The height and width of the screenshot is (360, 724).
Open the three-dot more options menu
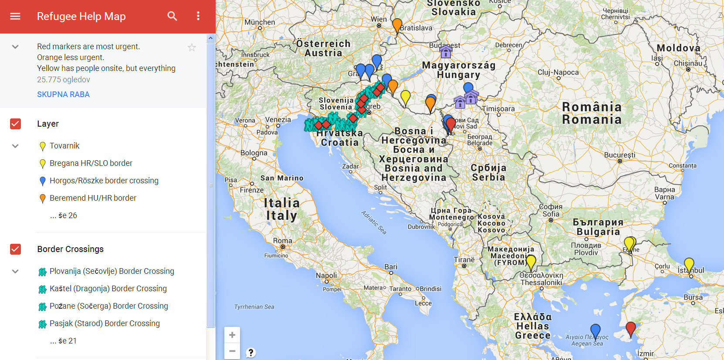point(198,16)
